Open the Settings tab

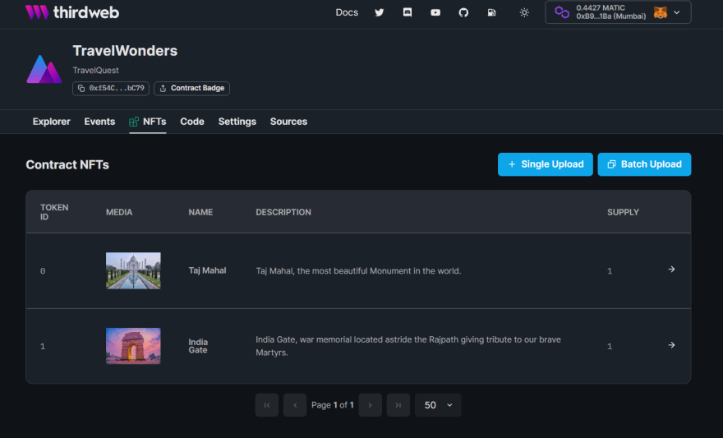237,122
